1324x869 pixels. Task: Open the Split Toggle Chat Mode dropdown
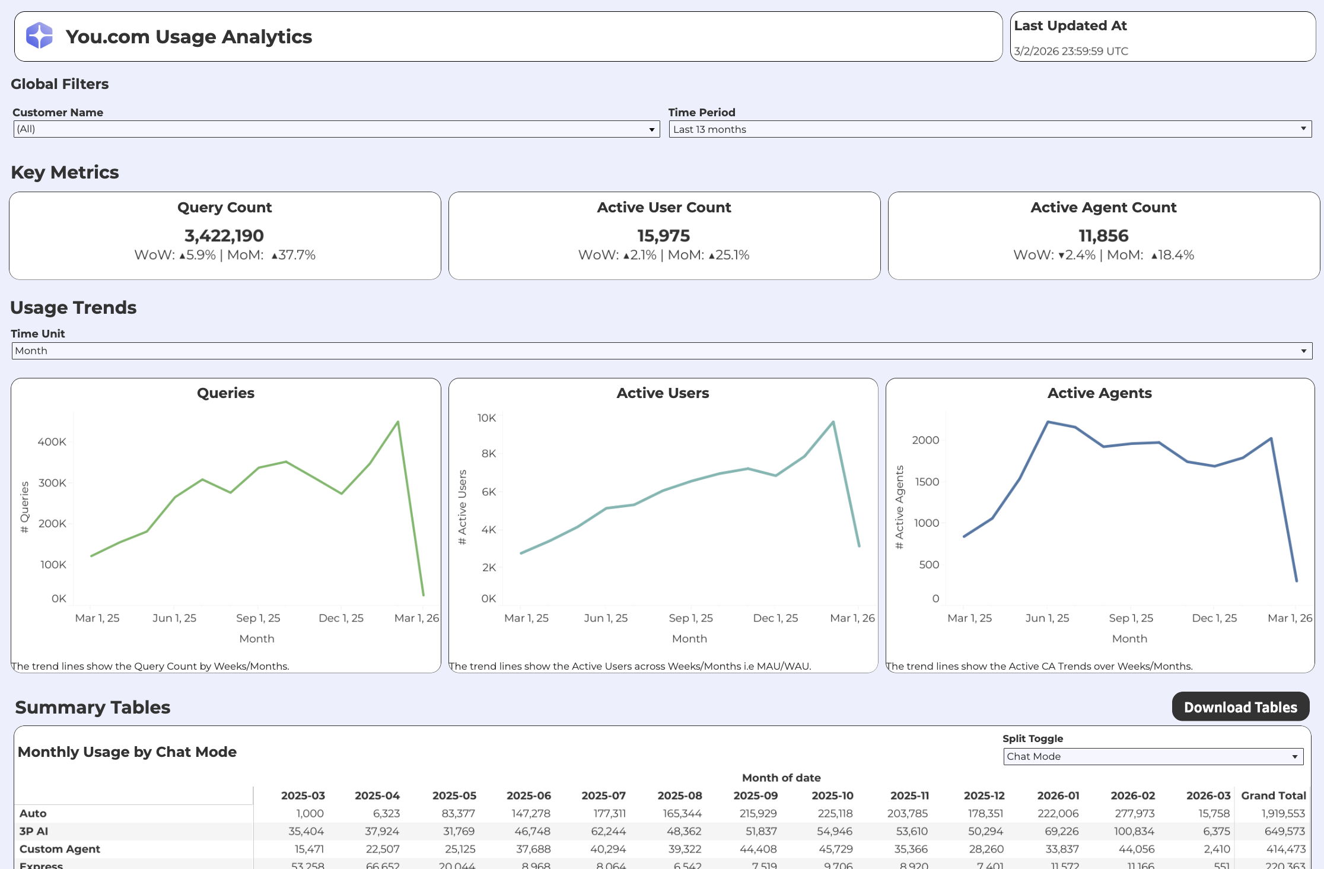point(1153,756)
